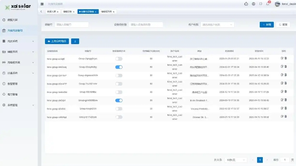The width and height of the screenshot is (296, 166).
Task: Expand 系统管理 sidebar submenu chevron
Action: click(33, 105)
